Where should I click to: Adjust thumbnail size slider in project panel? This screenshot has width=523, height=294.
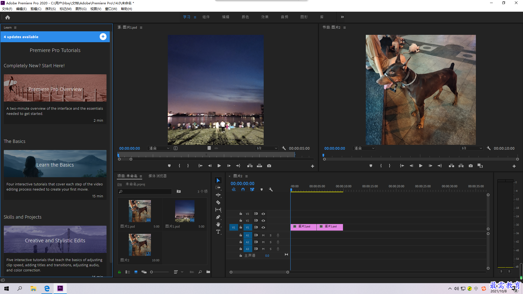coord(160,272)
